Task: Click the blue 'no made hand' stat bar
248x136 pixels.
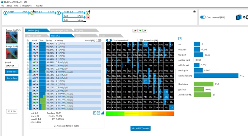Action: point(216,76)
